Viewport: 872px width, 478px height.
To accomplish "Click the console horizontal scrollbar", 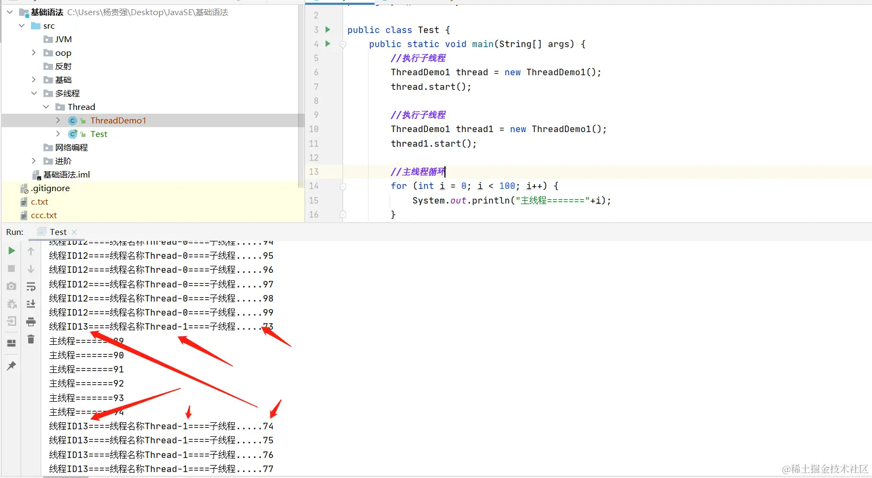I will [66, 476].
